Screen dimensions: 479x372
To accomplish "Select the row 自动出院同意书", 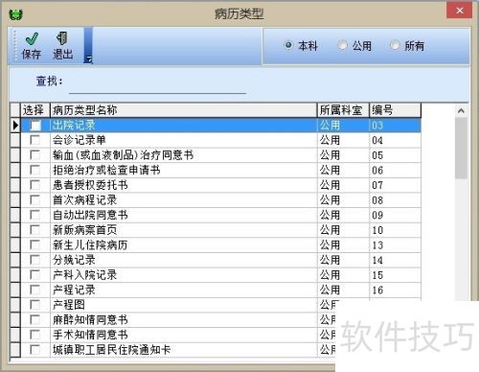I will (x=221, y=215).
